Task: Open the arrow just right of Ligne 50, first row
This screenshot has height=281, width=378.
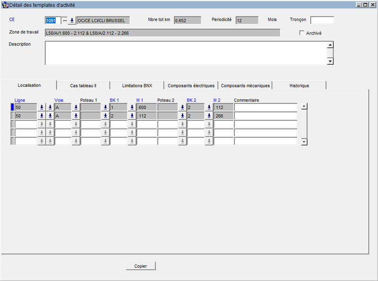Action: 42,107
